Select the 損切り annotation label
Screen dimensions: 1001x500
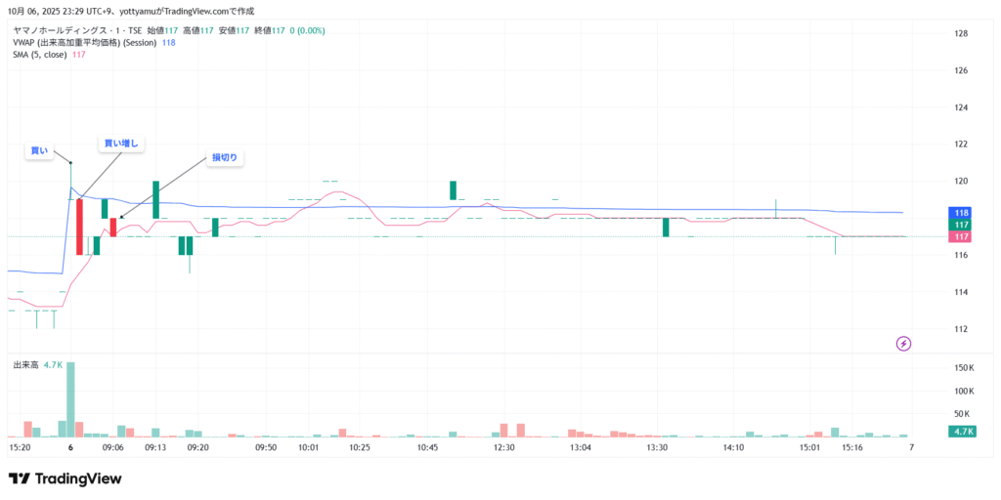tap(225, 157)
